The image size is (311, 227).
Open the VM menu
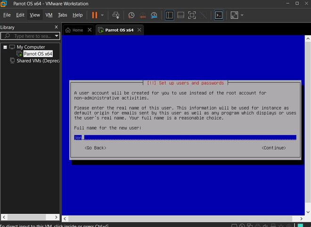pos(49,15)
